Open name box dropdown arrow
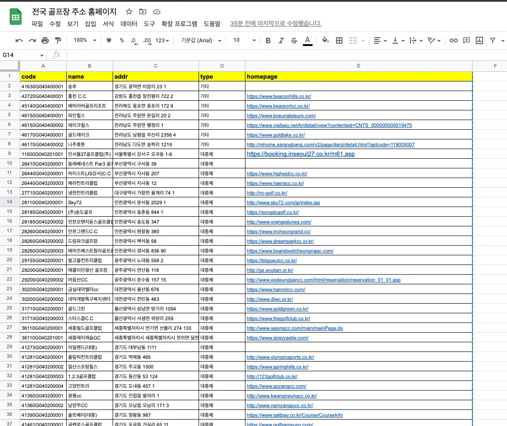This screenshot has height=426, width=507. [x=42, y=55]
